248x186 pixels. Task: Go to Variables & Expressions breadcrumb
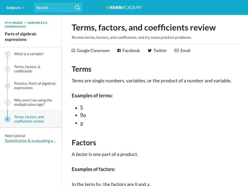point(37,23)
